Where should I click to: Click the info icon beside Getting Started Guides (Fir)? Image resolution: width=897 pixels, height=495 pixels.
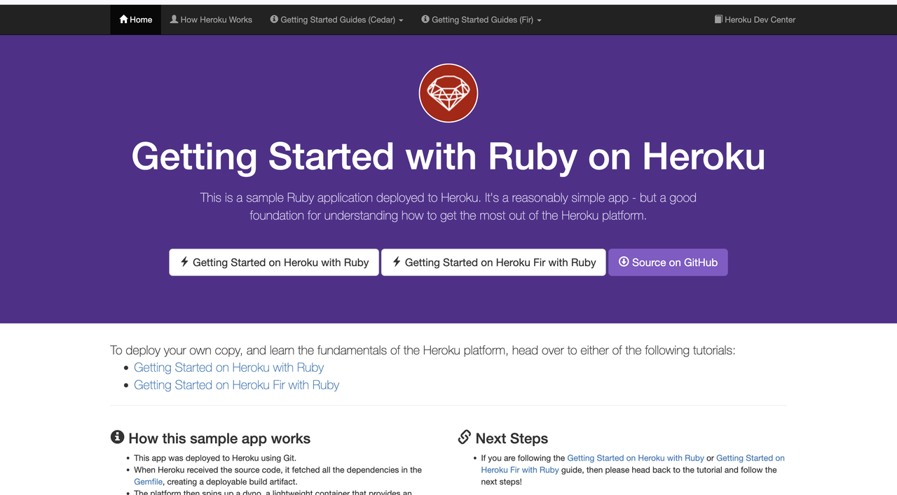tap(425, 20)
